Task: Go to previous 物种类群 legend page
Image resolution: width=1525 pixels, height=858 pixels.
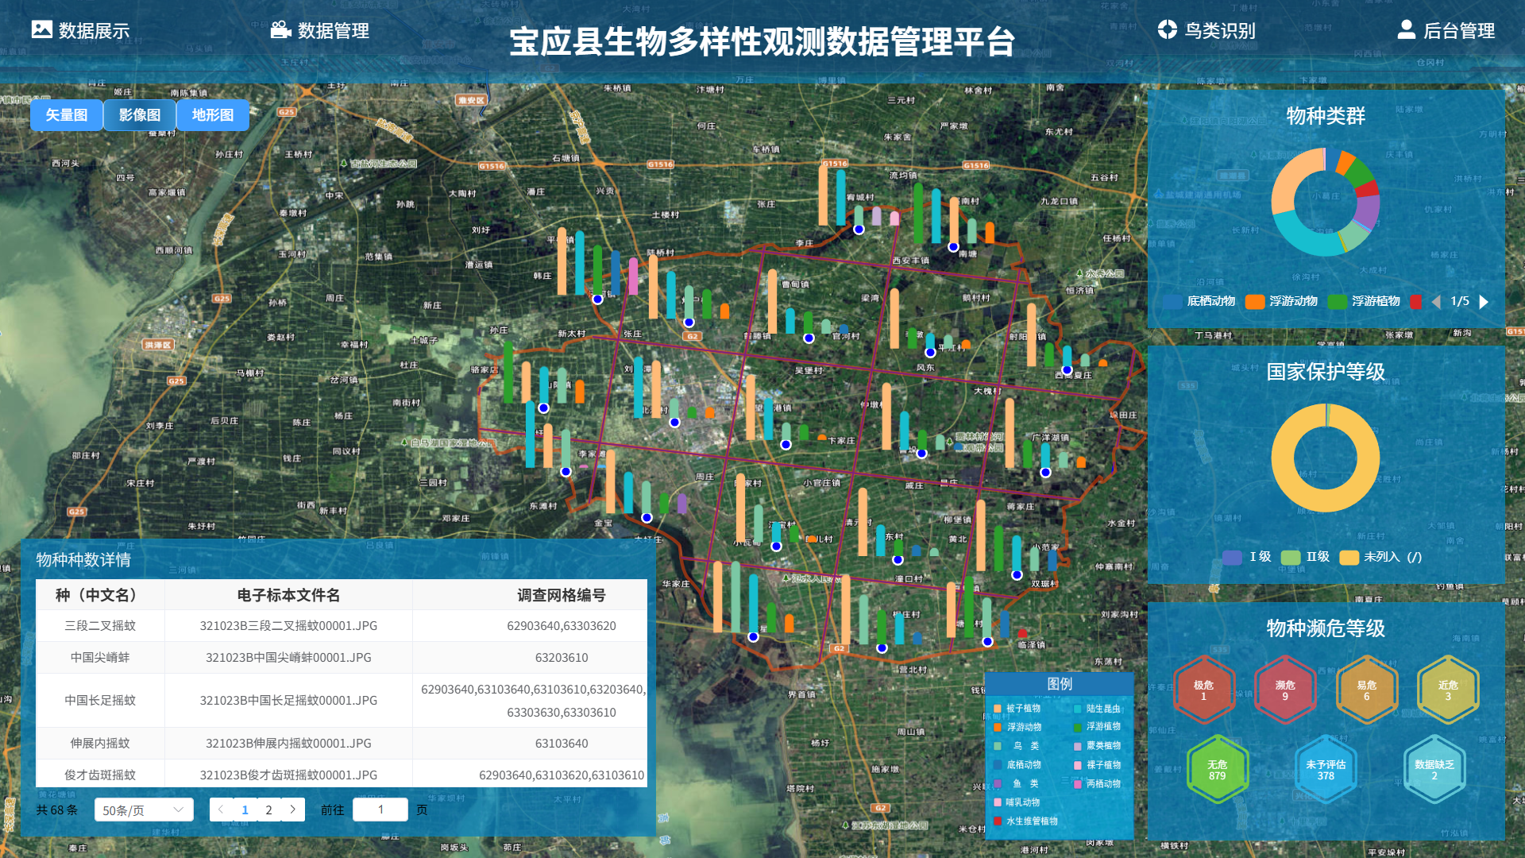Action: (1436, 301)
